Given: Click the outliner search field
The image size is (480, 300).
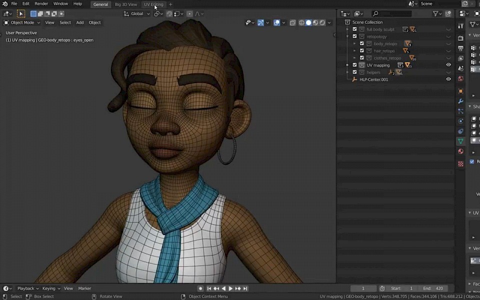Looking at the screenshot, I should click(x=392, y=13).
